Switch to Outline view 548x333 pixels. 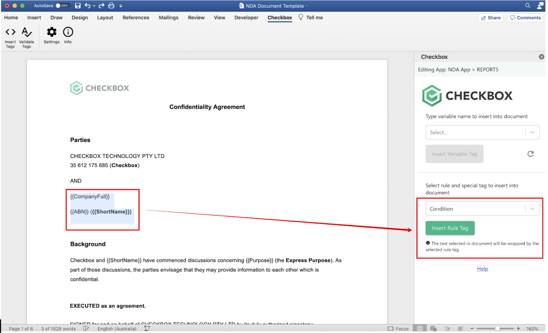click(447, 329)
